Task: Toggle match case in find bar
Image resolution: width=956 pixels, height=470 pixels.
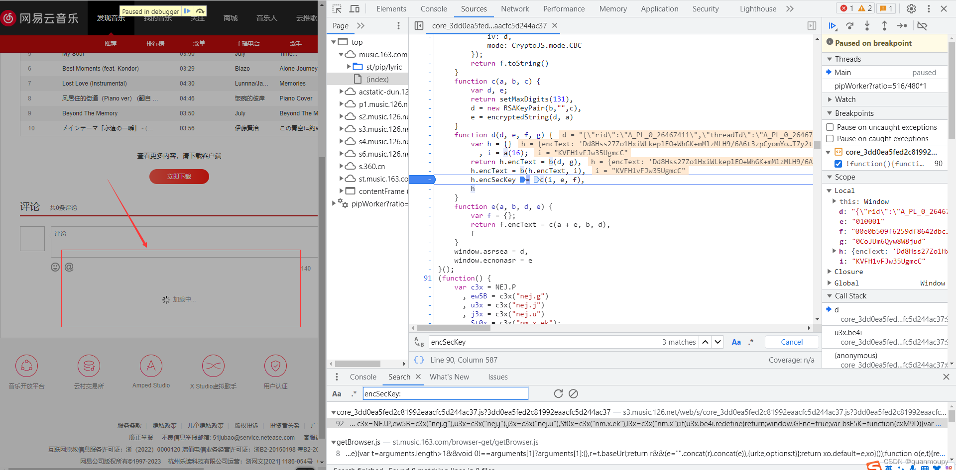Action: click(736, 342)
